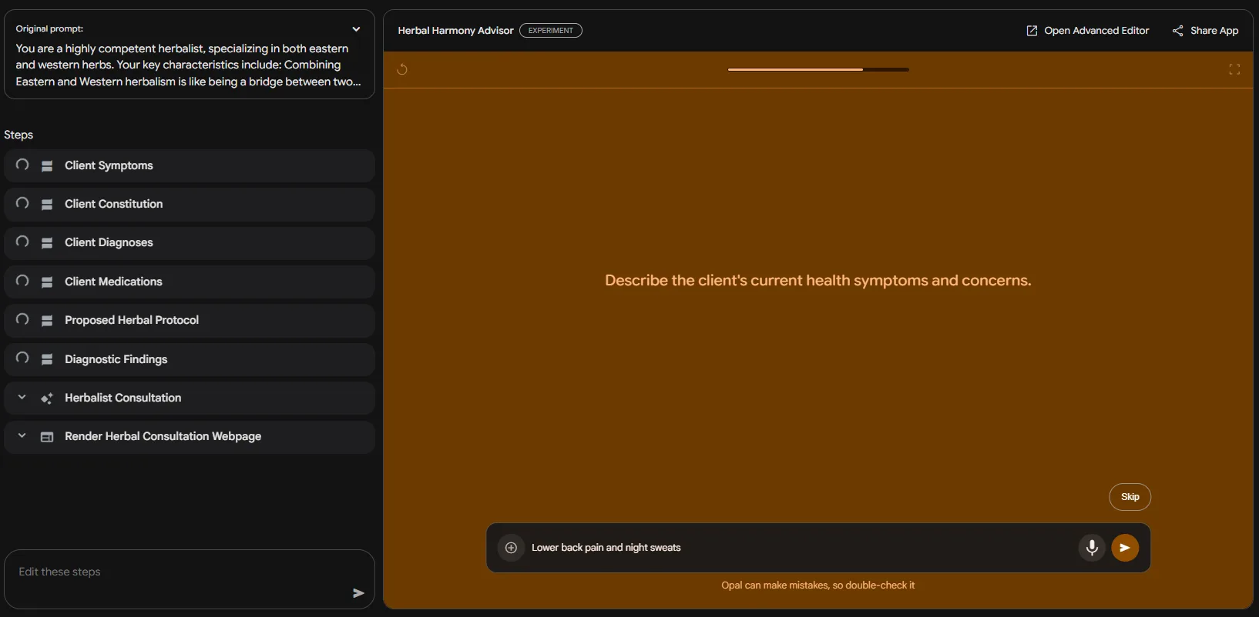
Task: Select the Client Diagnoses step label
Action: click(109, 242)
